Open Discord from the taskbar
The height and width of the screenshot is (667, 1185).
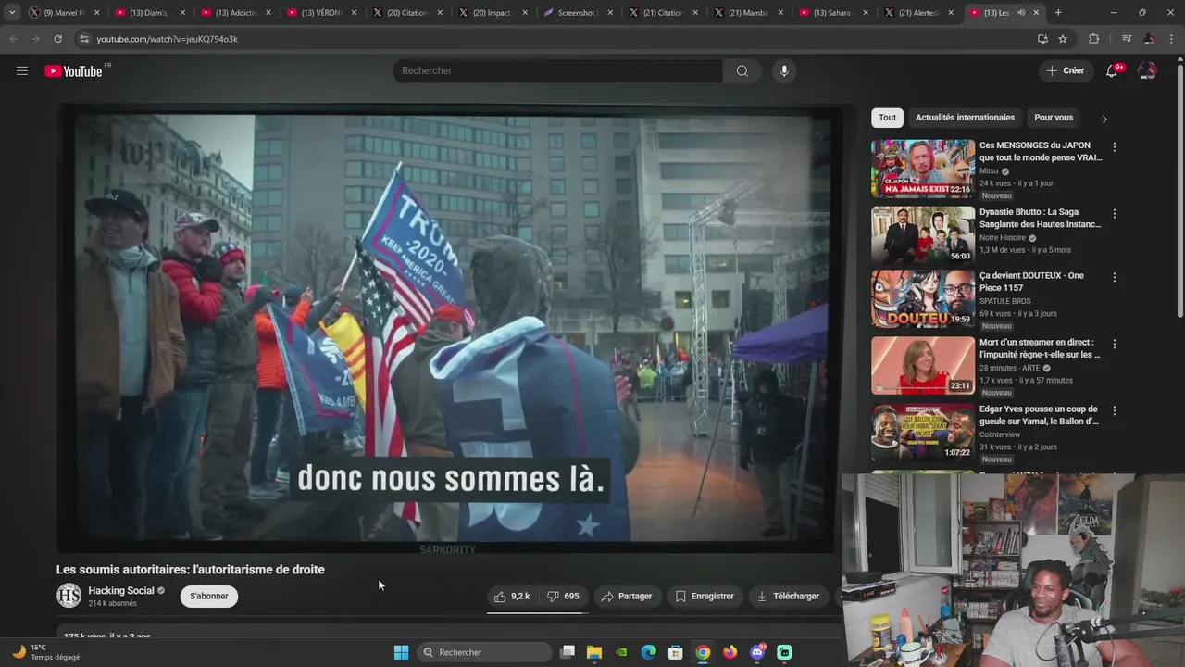757,652
